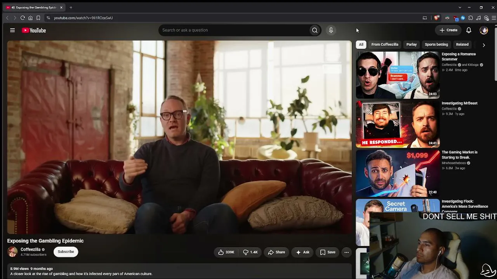This screenshot has width=497, height=279.
Task: Click the search magnifier button
Action: pyautogui.click(x=315, y=30)
